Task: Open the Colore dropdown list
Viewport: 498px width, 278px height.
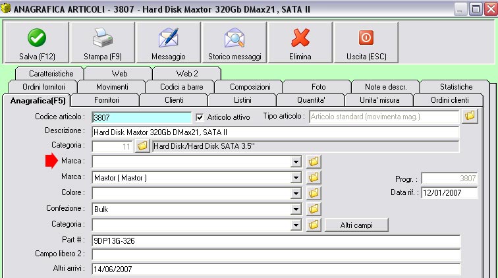Action: [x=296, y=193]
